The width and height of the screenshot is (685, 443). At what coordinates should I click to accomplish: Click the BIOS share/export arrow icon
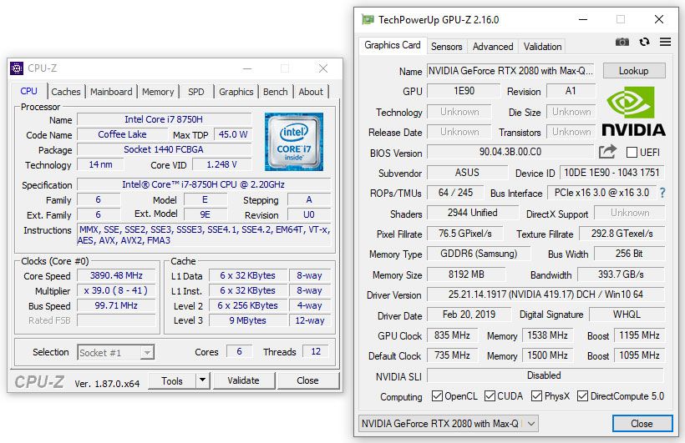(x=607, y=152)
